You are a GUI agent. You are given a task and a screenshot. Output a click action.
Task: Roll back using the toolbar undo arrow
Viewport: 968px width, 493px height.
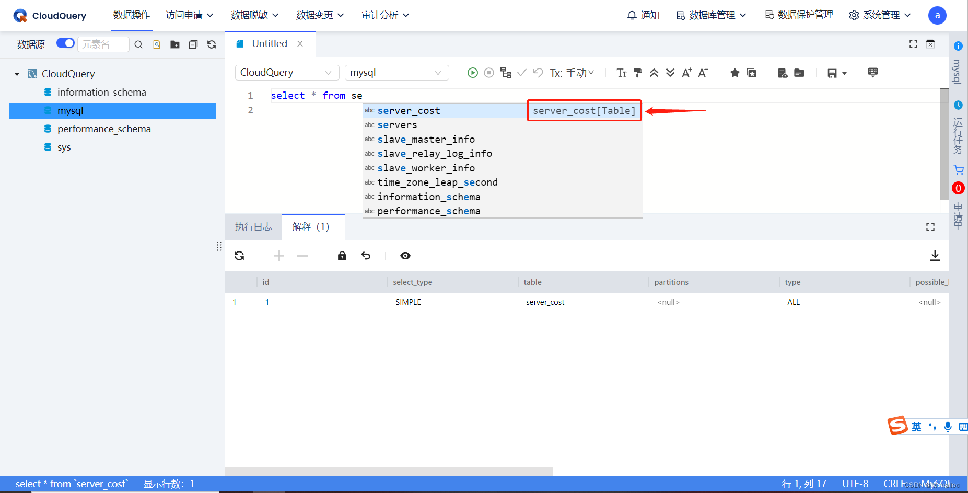click(x=538, y=73)
